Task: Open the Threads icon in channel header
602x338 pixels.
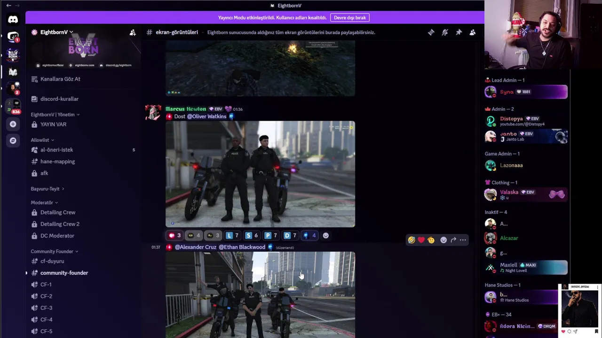Action: point(431,32)
